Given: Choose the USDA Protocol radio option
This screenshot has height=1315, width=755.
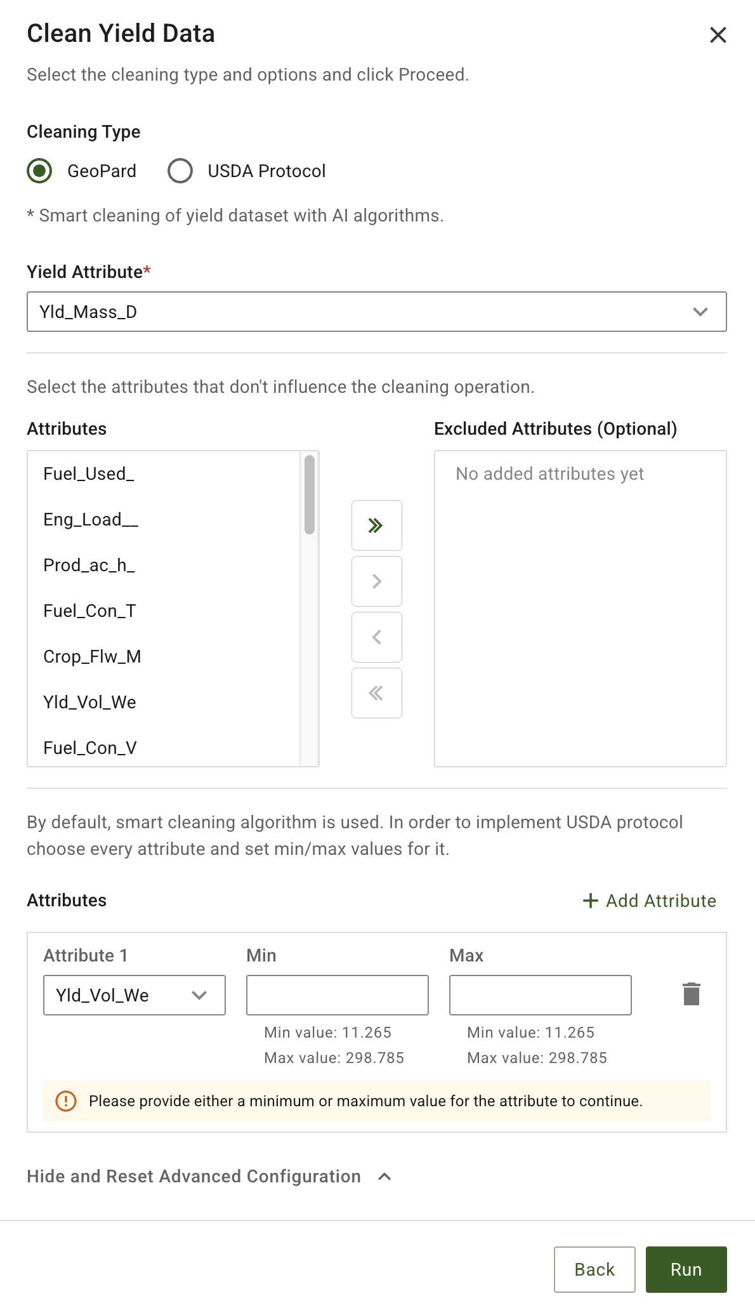Looking at the screenshot, I should [x=180, y=171].
